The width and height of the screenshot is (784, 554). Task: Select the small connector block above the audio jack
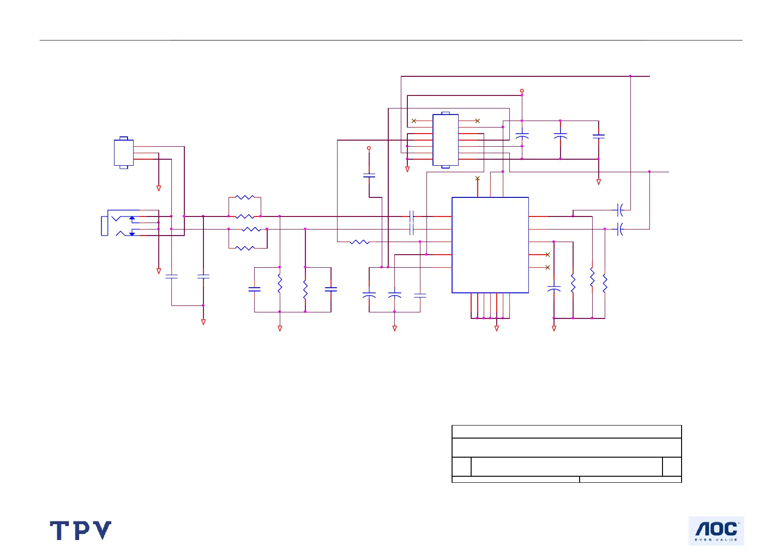[124, 153]
